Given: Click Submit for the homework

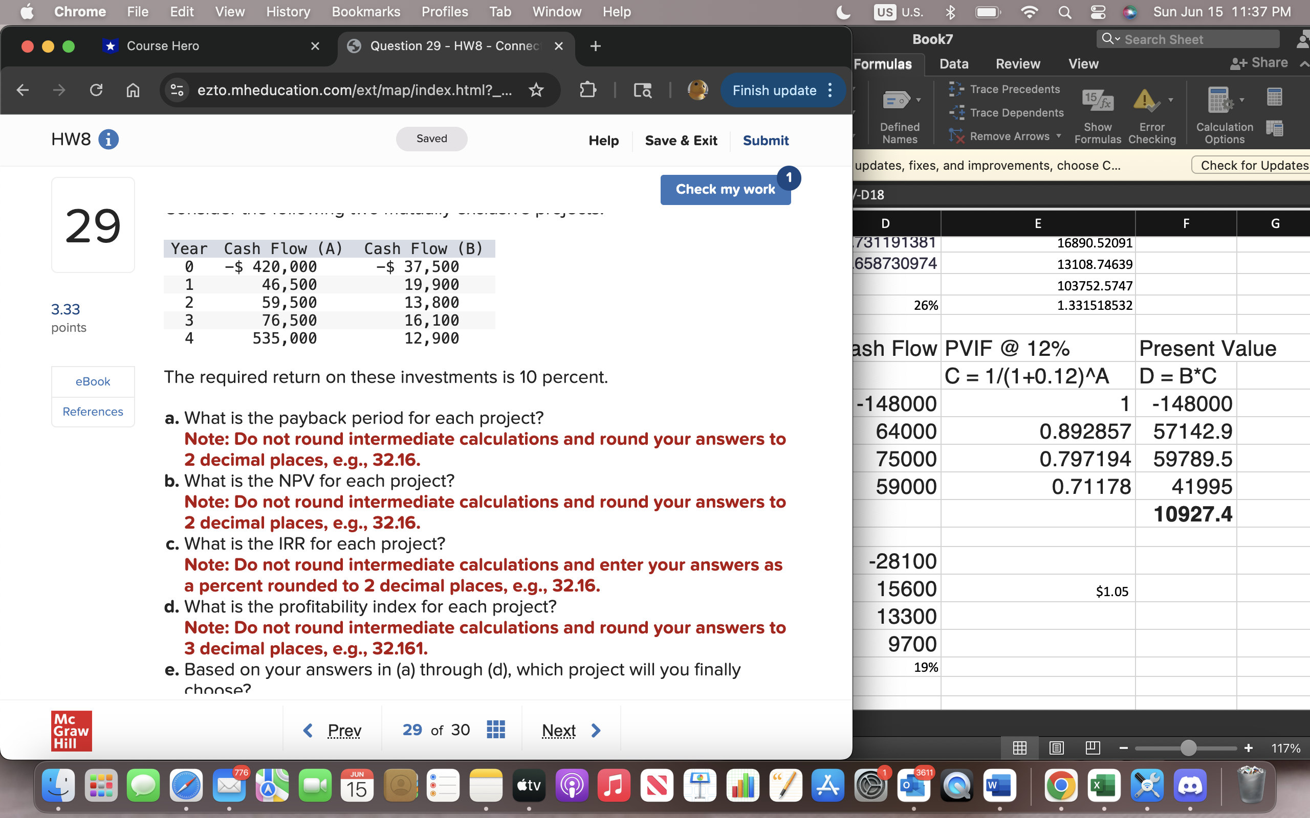Looking at the screenshot, I should pyautogui.click(x=766, y=140).
